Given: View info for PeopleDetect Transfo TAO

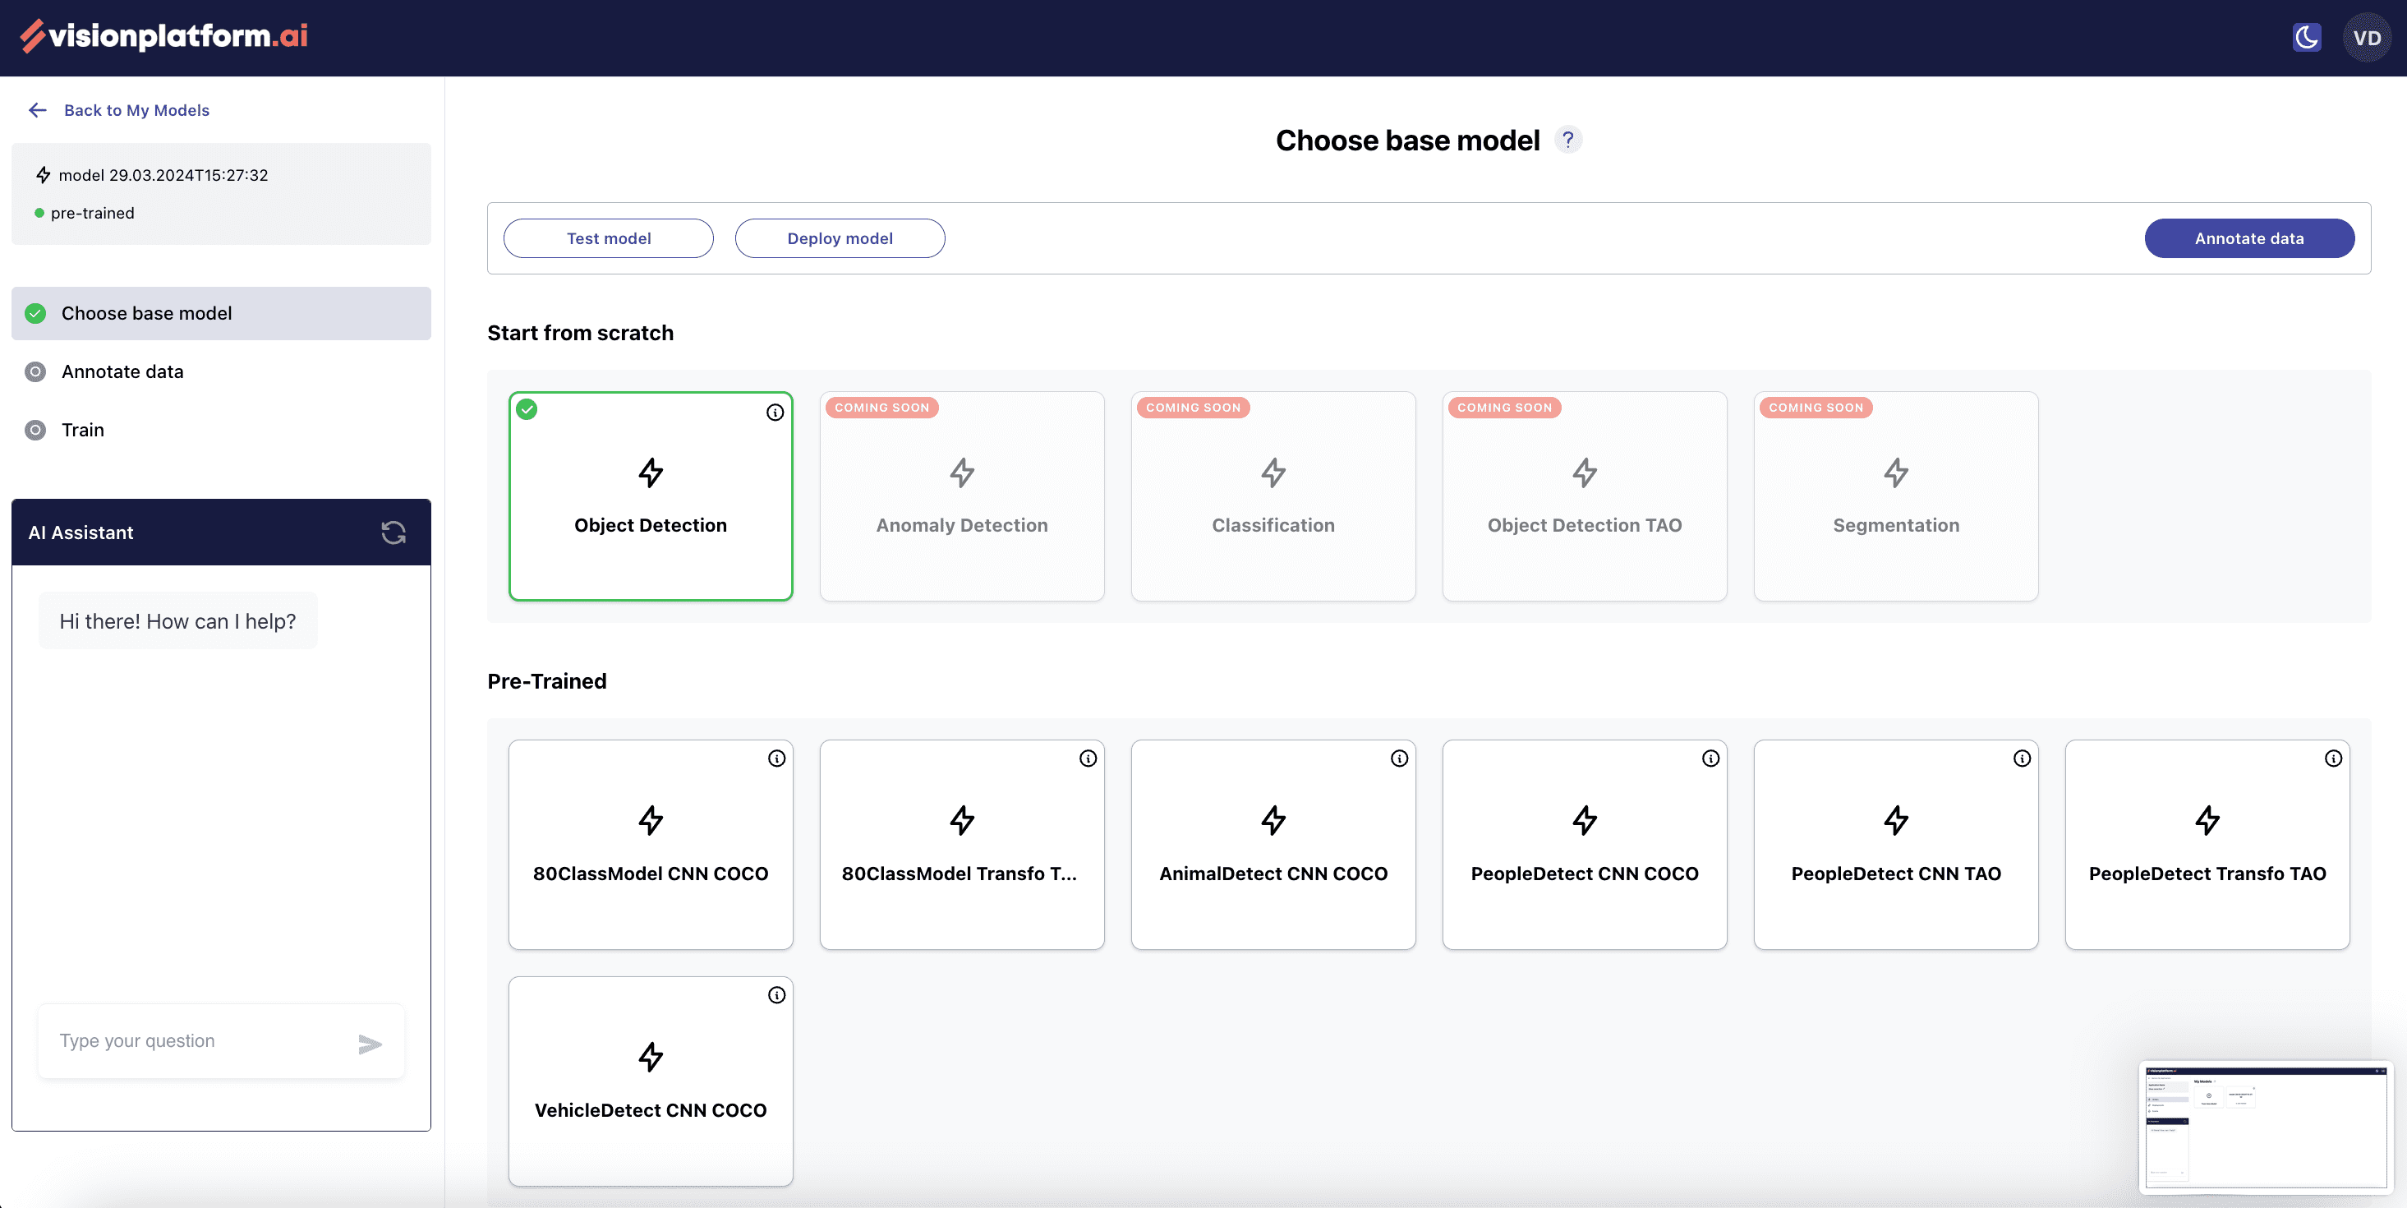Looking at the screenshot, I should pyautogui.click(x=2332, y=758).
